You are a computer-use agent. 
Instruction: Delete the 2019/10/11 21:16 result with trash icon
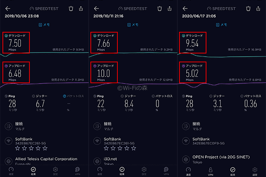point(160,8)
